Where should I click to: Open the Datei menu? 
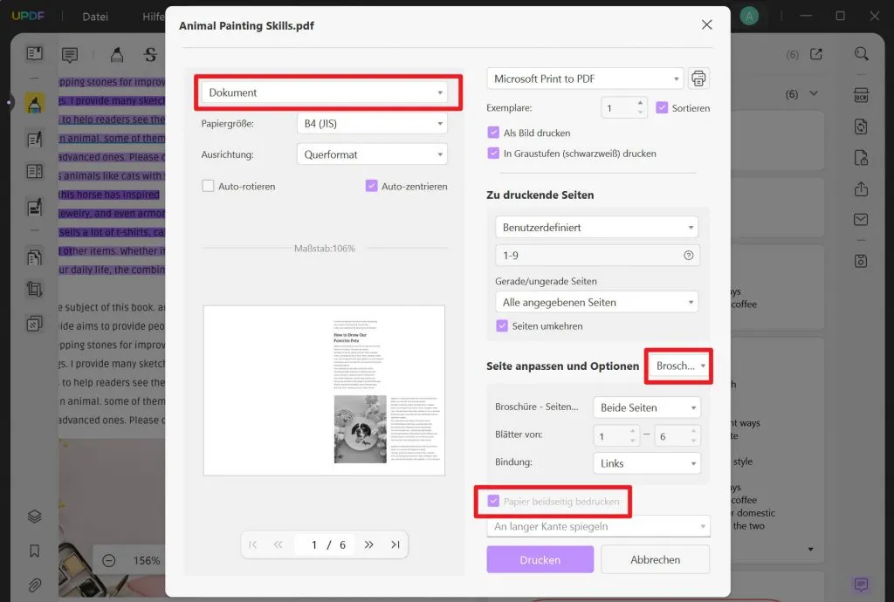click(x=94, y=16)
